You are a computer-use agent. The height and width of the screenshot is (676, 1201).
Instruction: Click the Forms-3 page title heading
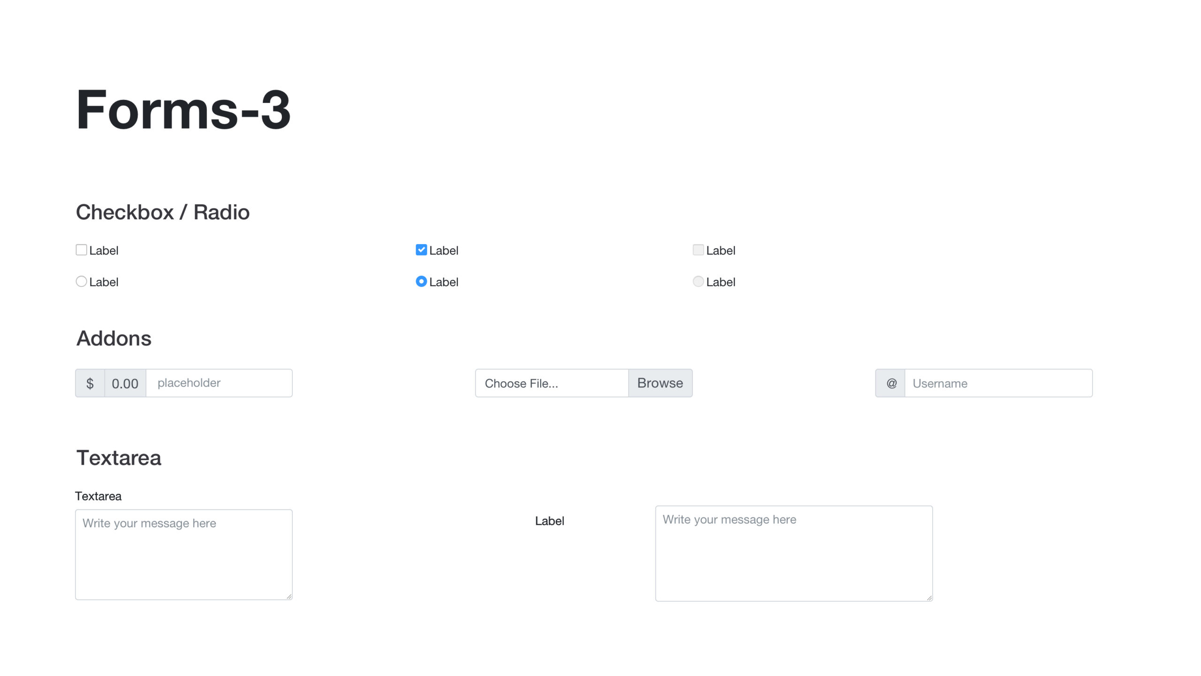click(x=184, y=108)
